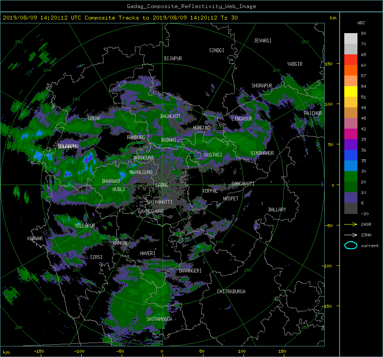This screenshot has width=383, height=357.
Task: Click the GOKAK city label
Action: [94, 118]
